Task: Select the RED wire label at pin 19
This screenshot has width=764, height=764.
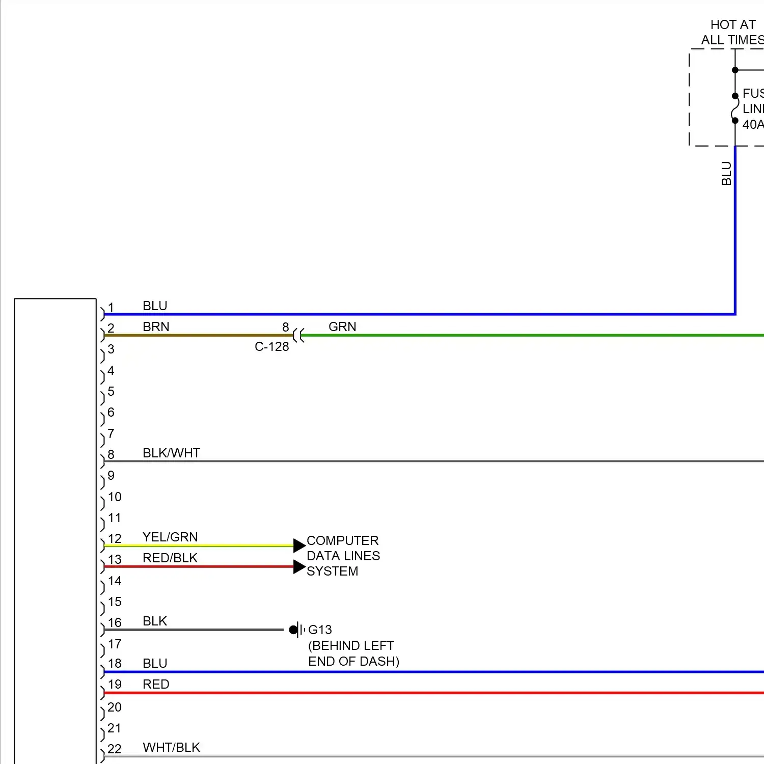Action: click(156, 684)
